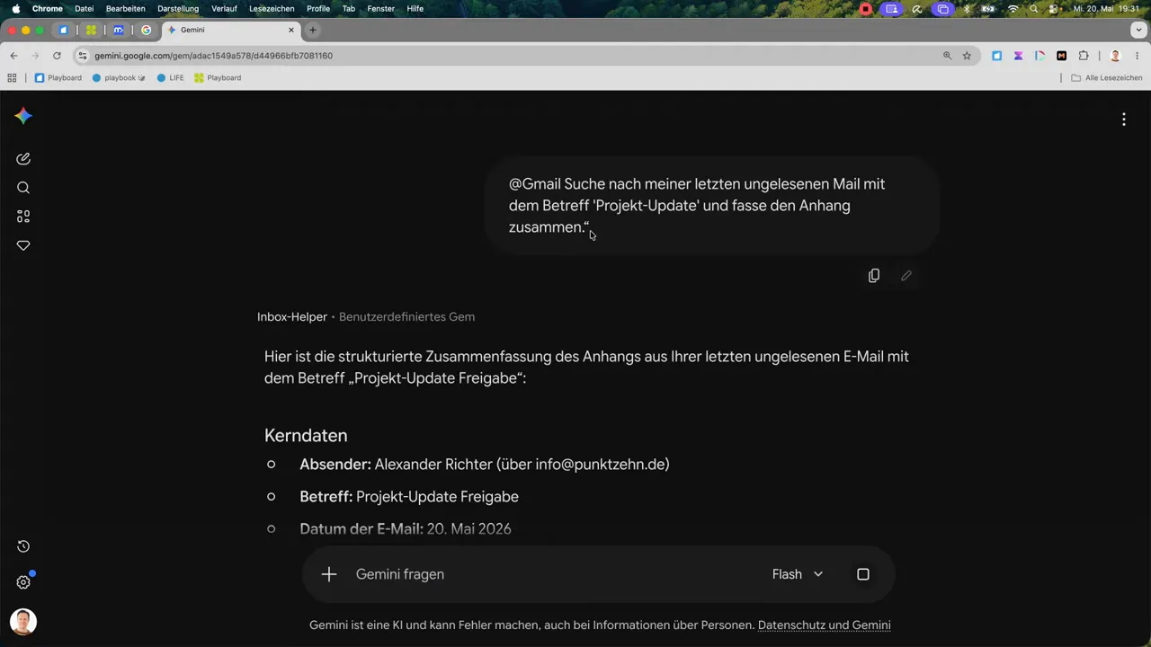This screenshot has width=1151, height=647.
Task: Open Spotlight search in menu bar
Action: (1034, 8)
